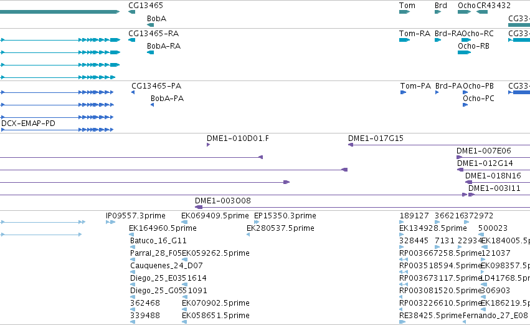Select the EK280537.5prime EST label
The image size is (530, 325).
coord(280,228)
